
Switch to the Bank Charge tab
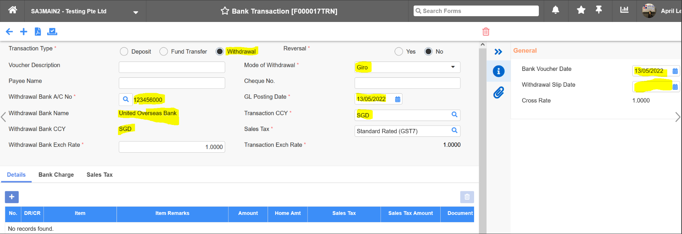pos(56,175)
